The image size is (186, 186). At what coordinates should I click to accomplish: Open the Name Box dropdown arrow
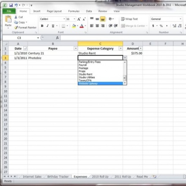pos(38,38)
